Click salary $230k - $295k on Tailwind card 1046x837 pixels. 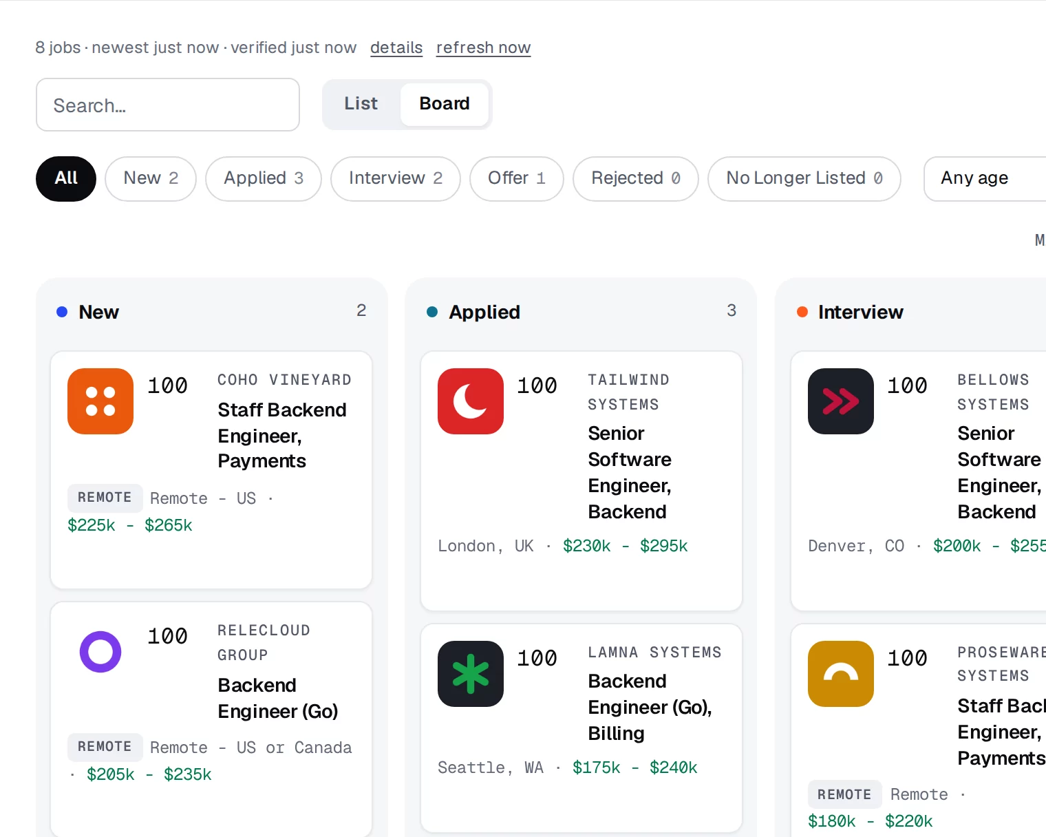coord(626,547)
